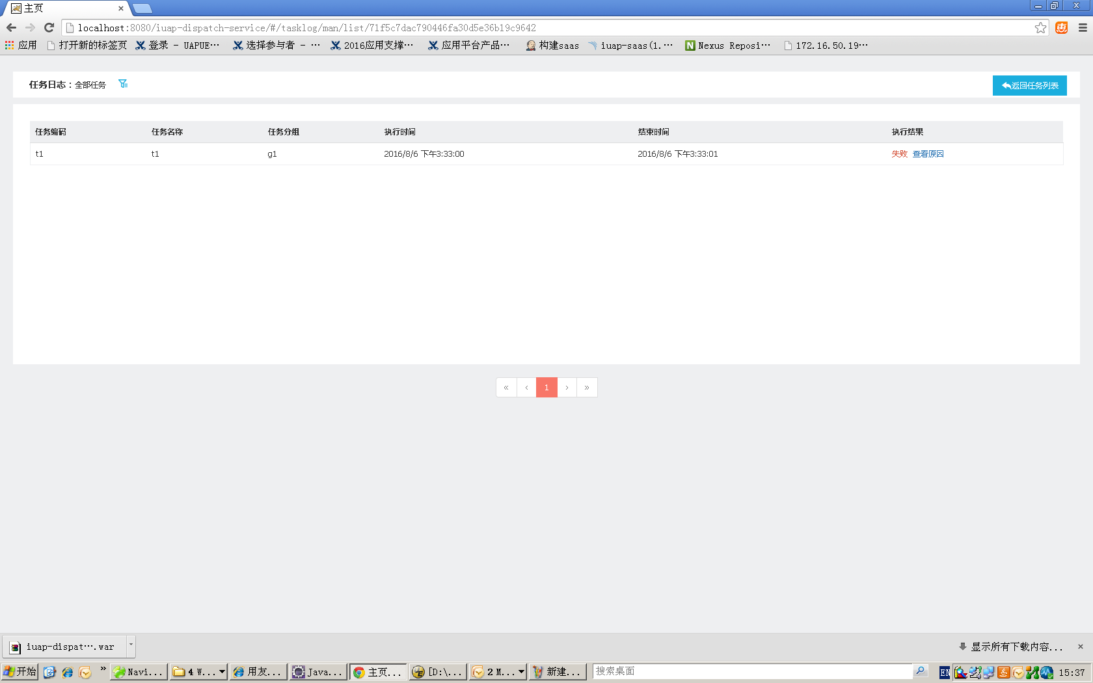Click the Windows 开始 start button
The height and width of the screenshot is (683, 1093).
tap(20, 671)
